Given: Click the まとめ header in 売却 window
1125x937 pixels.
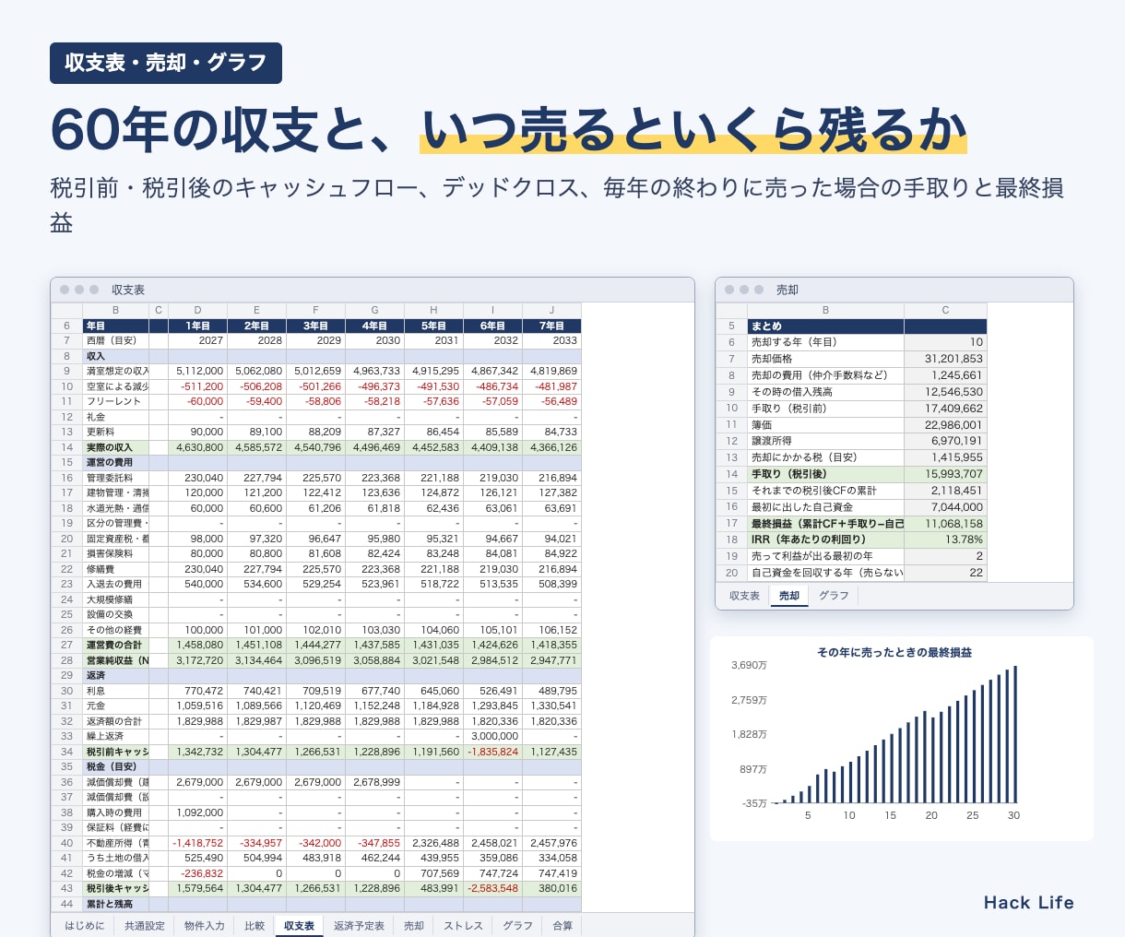Looking at the screenshot, I should (x=825, y=326).
